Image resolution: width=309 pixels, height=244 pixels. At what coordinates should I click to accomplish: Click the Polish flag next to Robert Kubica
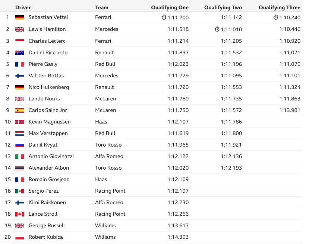coord(20,237)
